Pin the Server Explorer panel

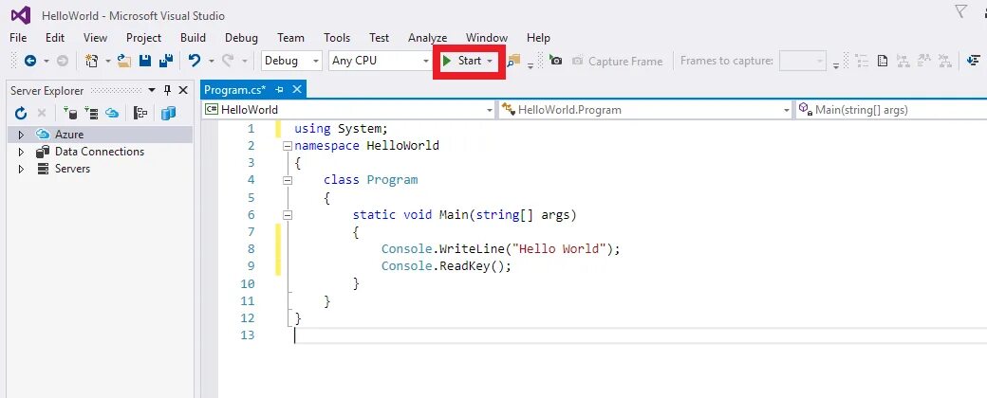pyautogui.click(x=167, y=91)
